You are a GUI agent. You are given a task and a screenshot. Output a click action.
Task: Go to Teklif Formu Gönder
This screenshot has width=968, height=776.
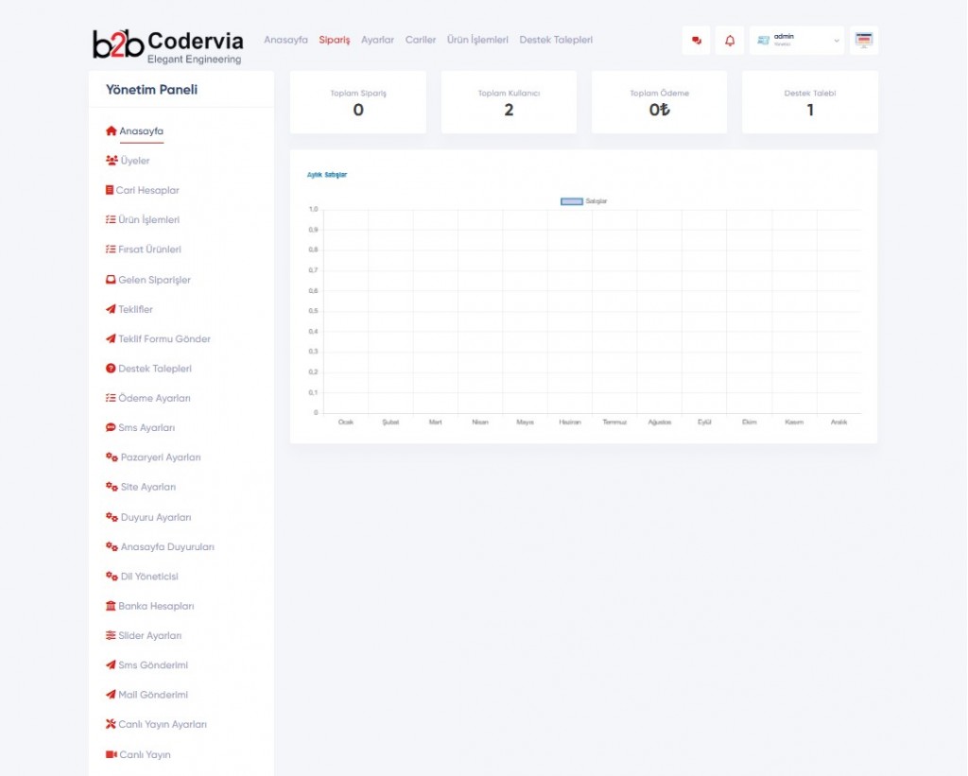point(164,338)
